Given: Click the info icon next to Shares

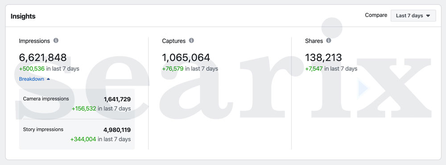Looking at the screenshot, I should [x=329, y=41].
